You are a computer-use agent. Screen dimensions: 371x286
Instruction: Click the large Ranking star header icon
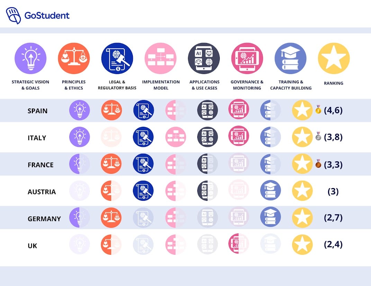click(334, 59)
